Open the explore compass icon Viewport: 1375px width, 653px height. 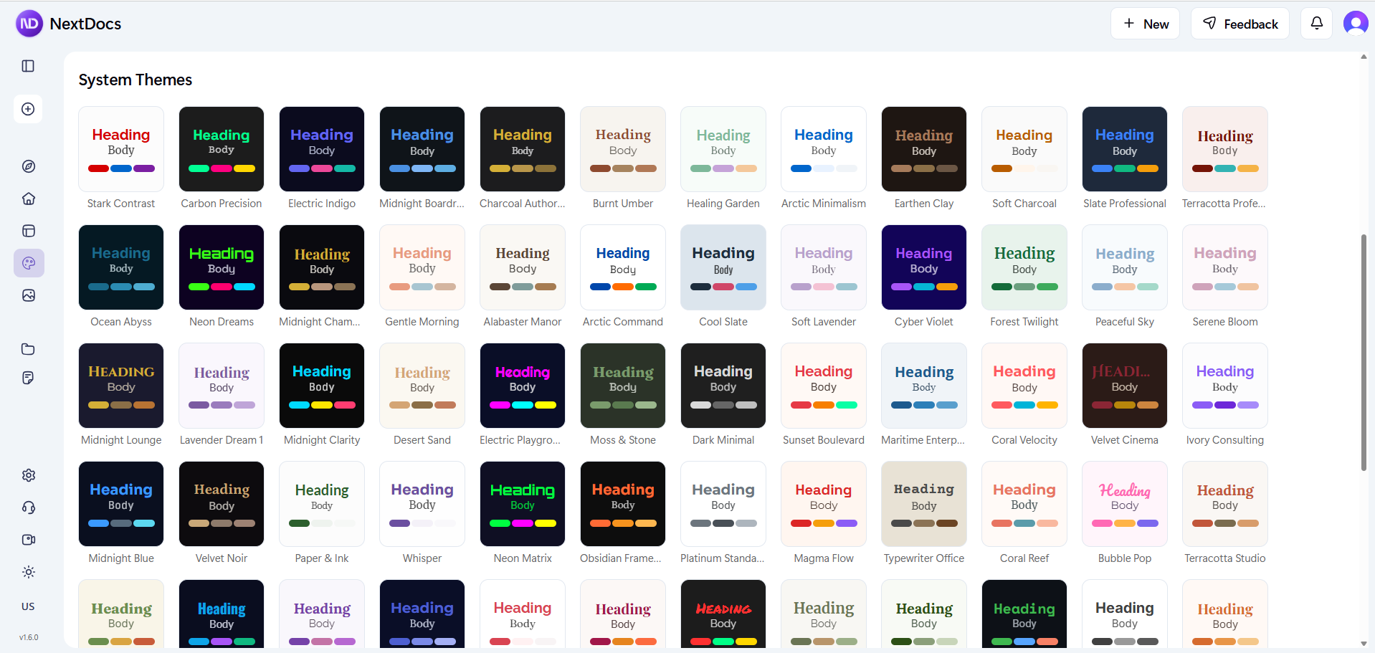[28, 166]
